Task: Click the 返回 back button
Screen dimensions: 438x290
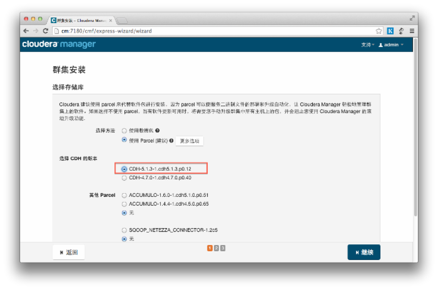Action: pyautogui.click(x=68, y=252)
